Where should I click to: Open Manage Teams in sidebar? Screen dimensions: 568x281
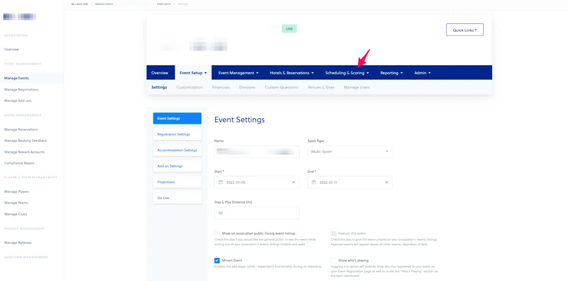16,203
